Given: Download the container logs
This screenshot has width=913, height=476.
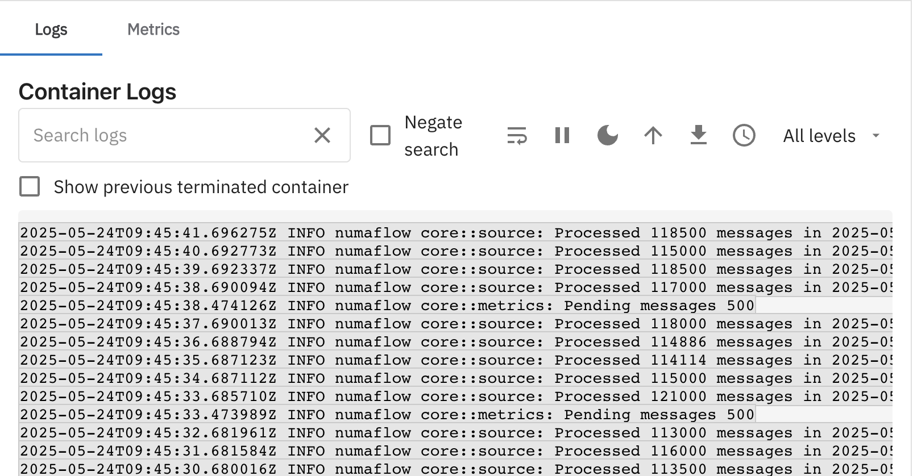Looking at the screenshot, I should pos(699,136).
